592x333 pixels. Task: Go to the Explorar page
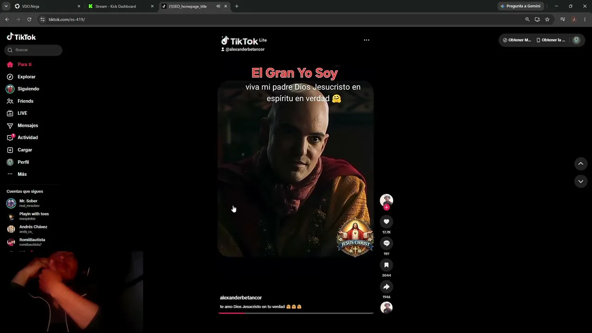pos(21,77)
